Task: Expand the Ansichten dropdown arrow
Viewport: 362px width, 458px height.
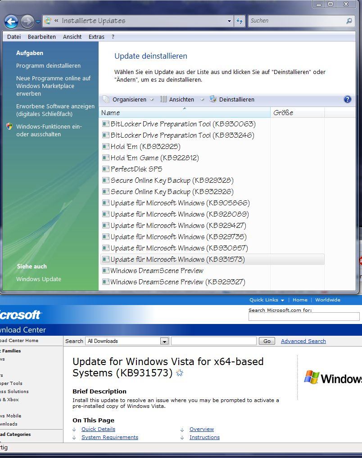Action: pyautogui.click(x=202, y=100)
